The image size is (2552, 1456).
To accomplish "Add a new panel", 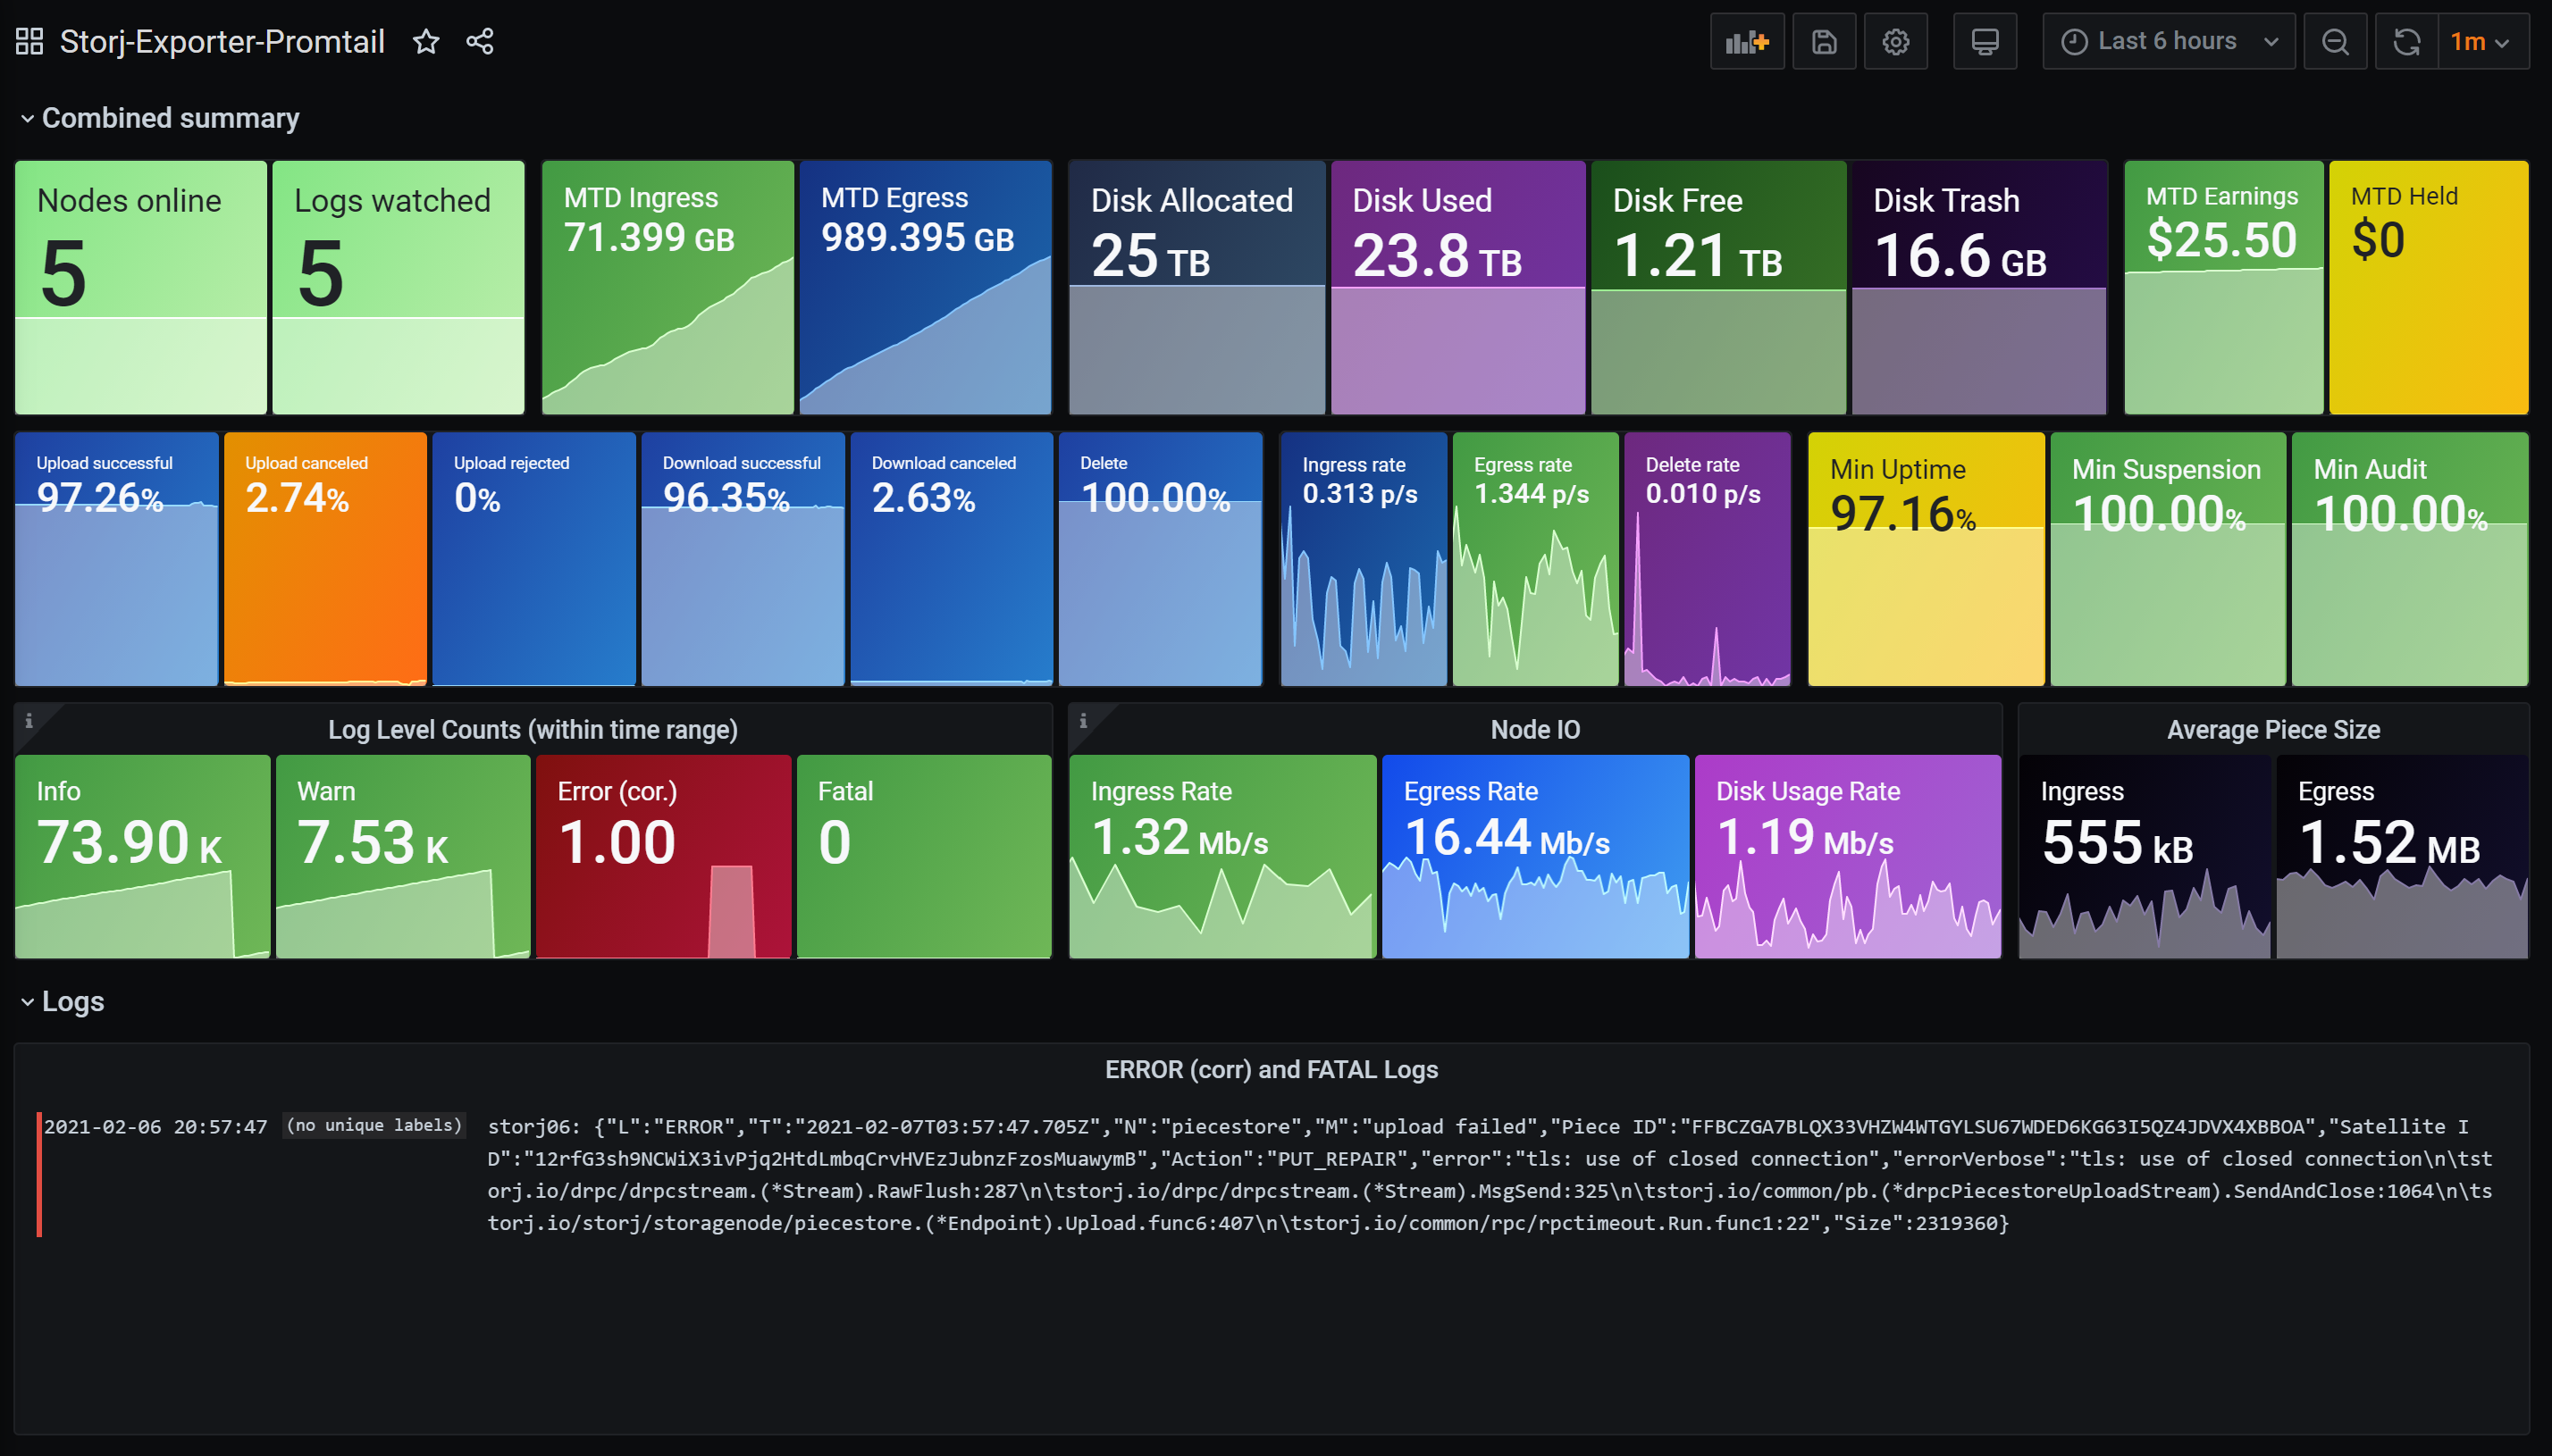I will pos(1747,41).
